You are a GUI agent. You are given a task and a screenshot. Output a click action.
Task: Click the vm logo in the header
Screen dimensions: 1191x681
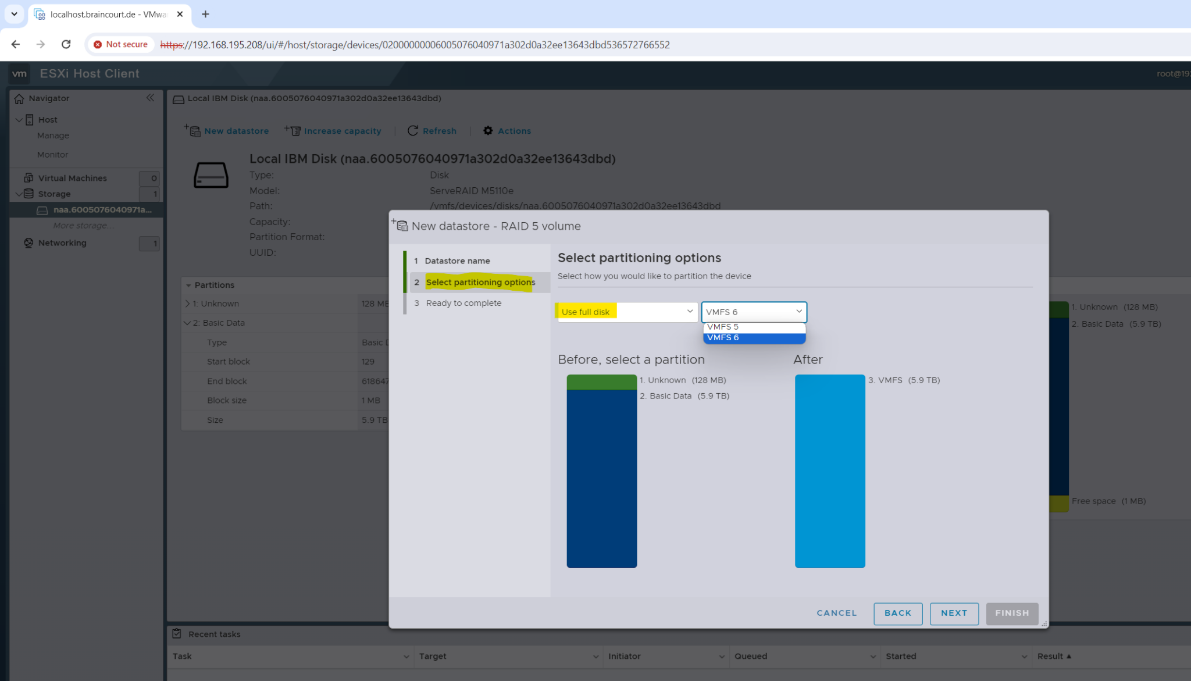coord(19,73)
